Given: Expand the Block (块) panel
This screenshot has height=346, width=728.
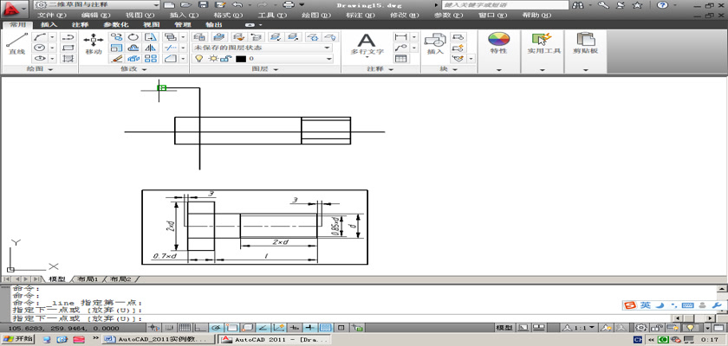Looking at the screenshot, I should (x=449, y=69).
